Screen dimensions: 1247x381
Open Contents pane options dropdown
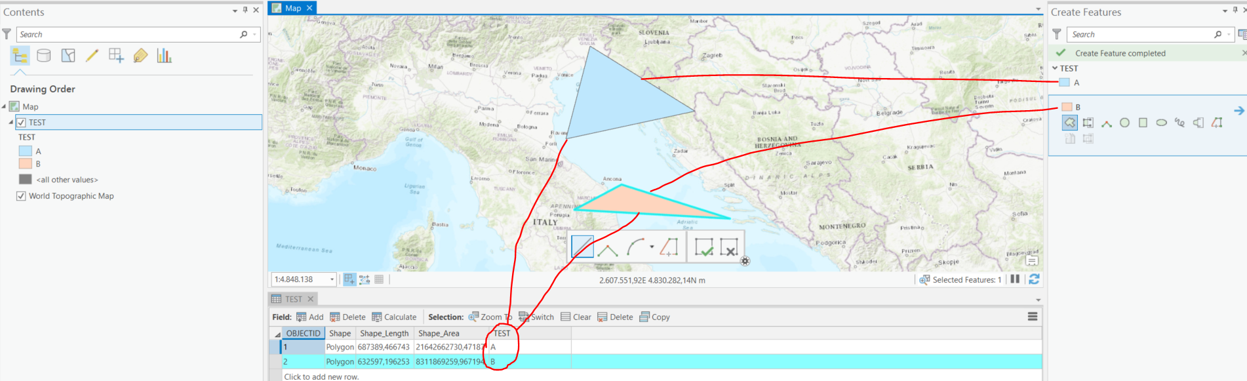(235, 10)
